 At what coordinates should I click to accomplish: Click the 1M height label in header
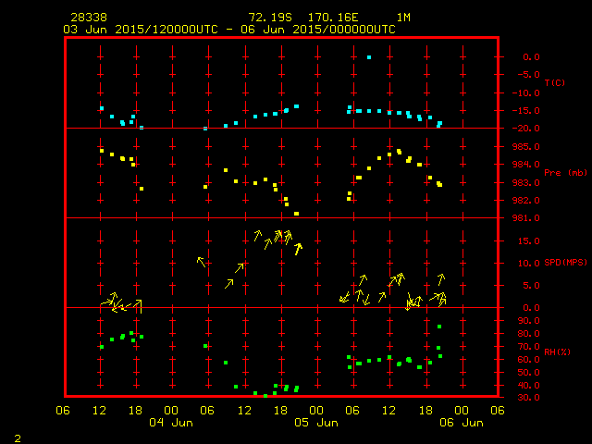click(x=403, y=18)
